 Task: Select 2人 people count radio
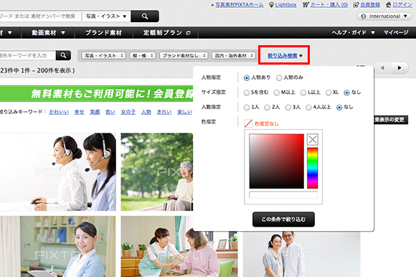tap(267, 108)
